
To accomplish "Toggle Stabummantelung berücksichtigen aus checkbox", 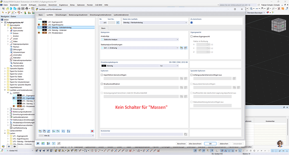I will (192, 102).
